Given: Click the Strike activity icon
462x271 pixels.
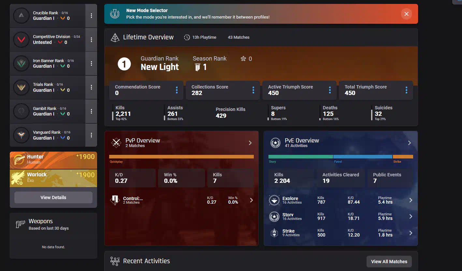Looking at the screenshot, I should tap(274, 233).
